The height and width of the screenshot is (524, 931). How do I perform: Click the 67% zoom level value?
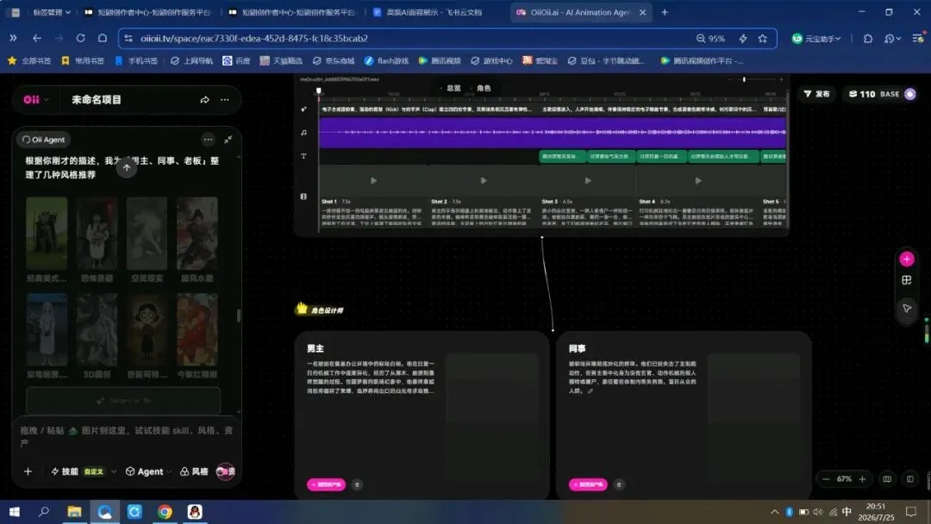[x=844, y=479]
